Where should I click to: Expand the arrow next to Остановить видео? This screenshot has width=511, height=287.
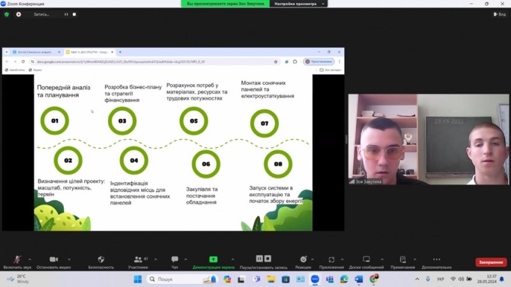coord(69,260)
